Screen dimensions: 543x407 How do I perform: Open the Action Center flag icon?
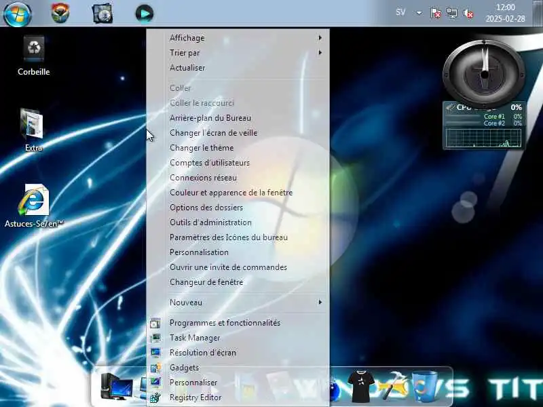coord(435,13)
